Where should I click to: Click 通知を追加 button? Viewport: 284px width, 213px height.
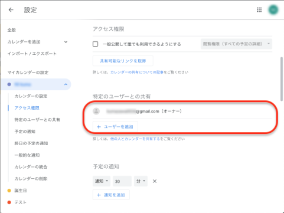coord(111,195)
